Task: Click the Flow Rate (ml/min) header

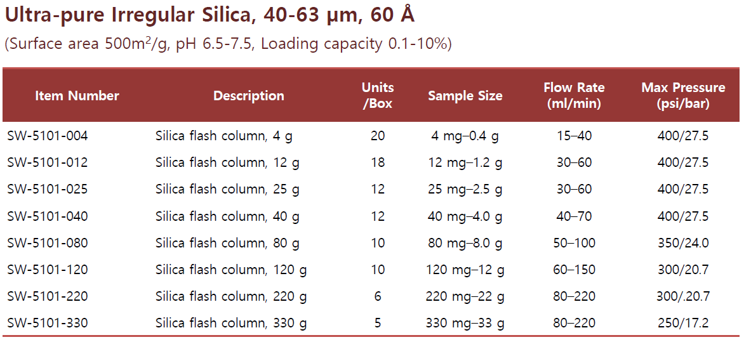Action: (x=574, y=95)
